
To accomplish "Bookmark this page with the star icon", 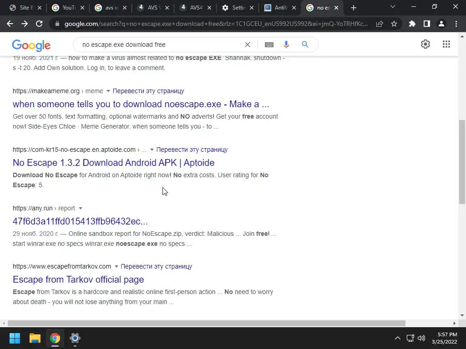I will [x=394, y=24].
